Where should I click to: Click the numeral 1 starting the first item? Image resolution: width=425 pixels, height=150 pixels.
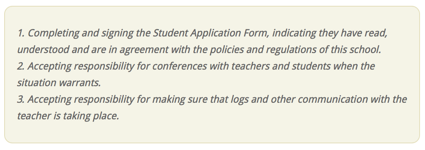[20, 33]
